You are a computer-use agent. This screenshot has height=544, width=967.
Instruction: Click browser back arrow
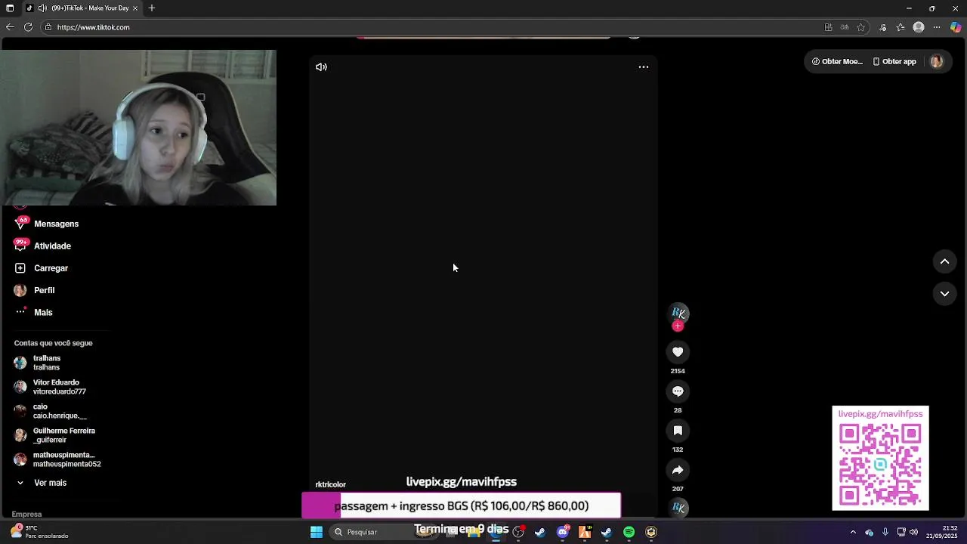(10, 27)
